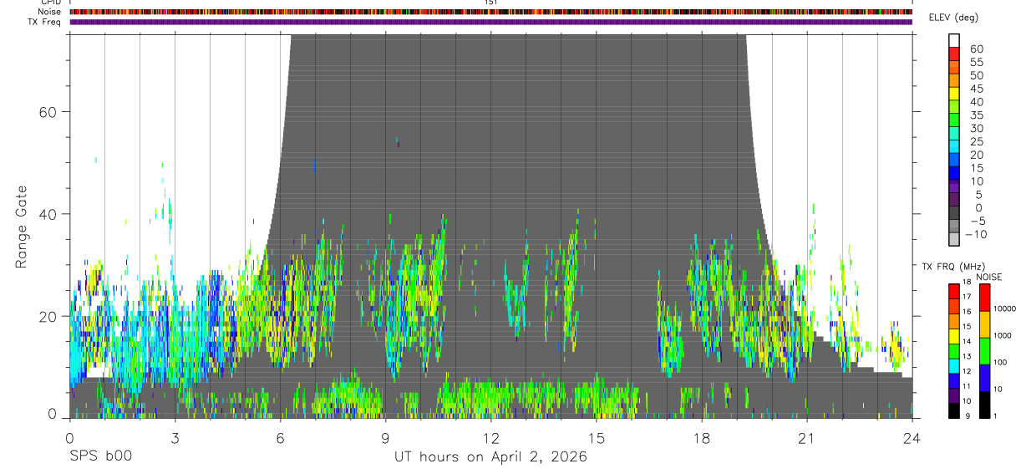Select the dark gray ELEV segment above -5
The image size is (1026, 474).
[954, 212]
